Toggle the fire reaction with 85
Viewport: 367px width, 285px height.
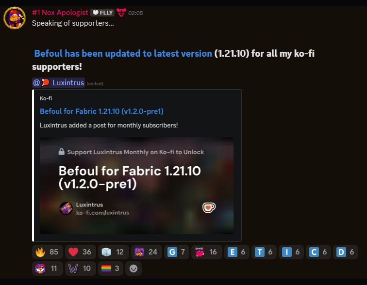pyautogui.click(x=47, y=252)
